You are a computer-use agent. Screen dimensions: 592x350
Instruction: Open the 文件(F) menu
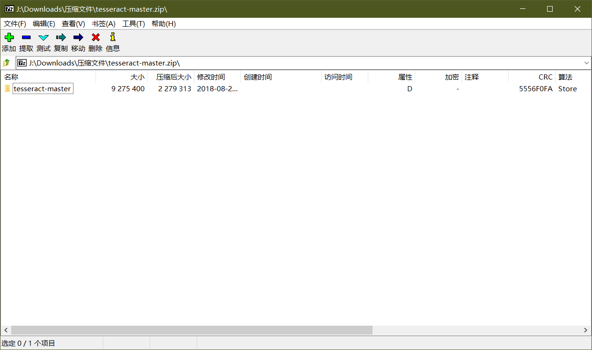(15, 24)
